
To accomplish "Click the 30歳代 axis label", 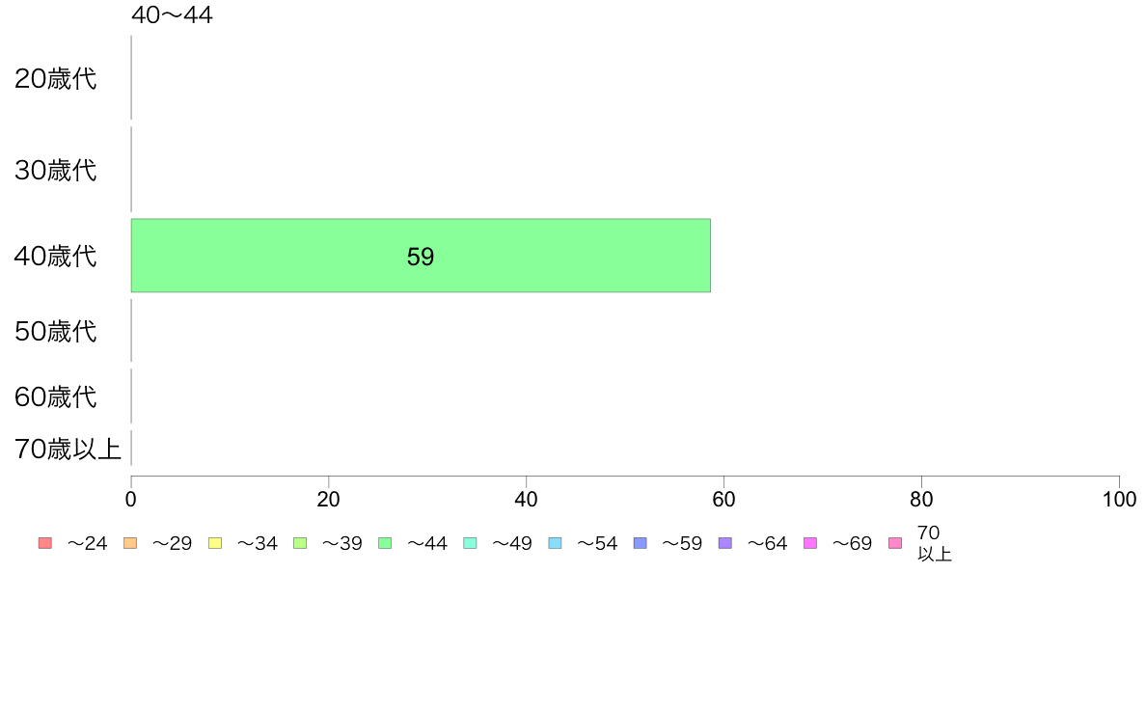I will pos(56,171).
